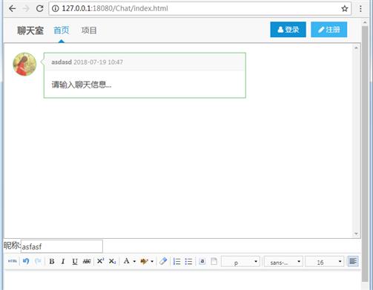Toggle HTML source view
This screenshot has height=290, width=373.
coord(12,261)
